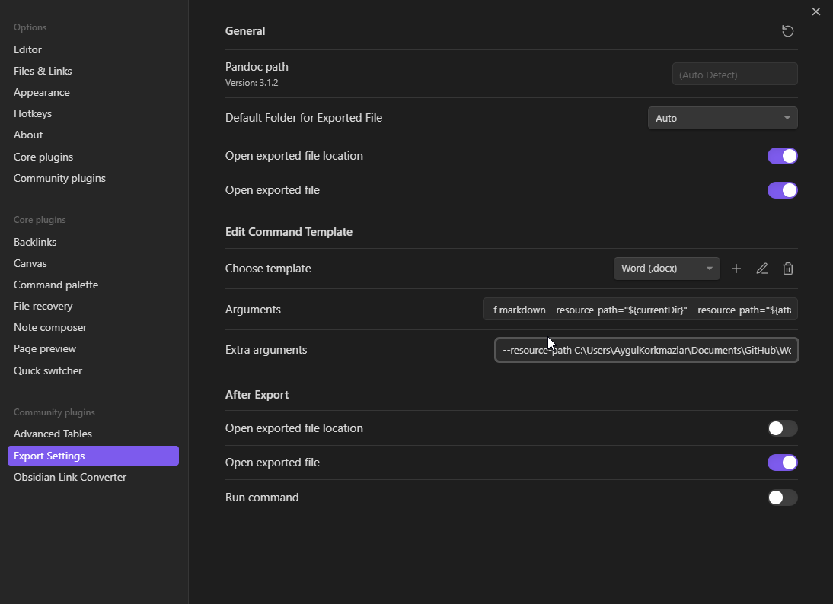Add a new export template with the plus icon

click(736, 269)
